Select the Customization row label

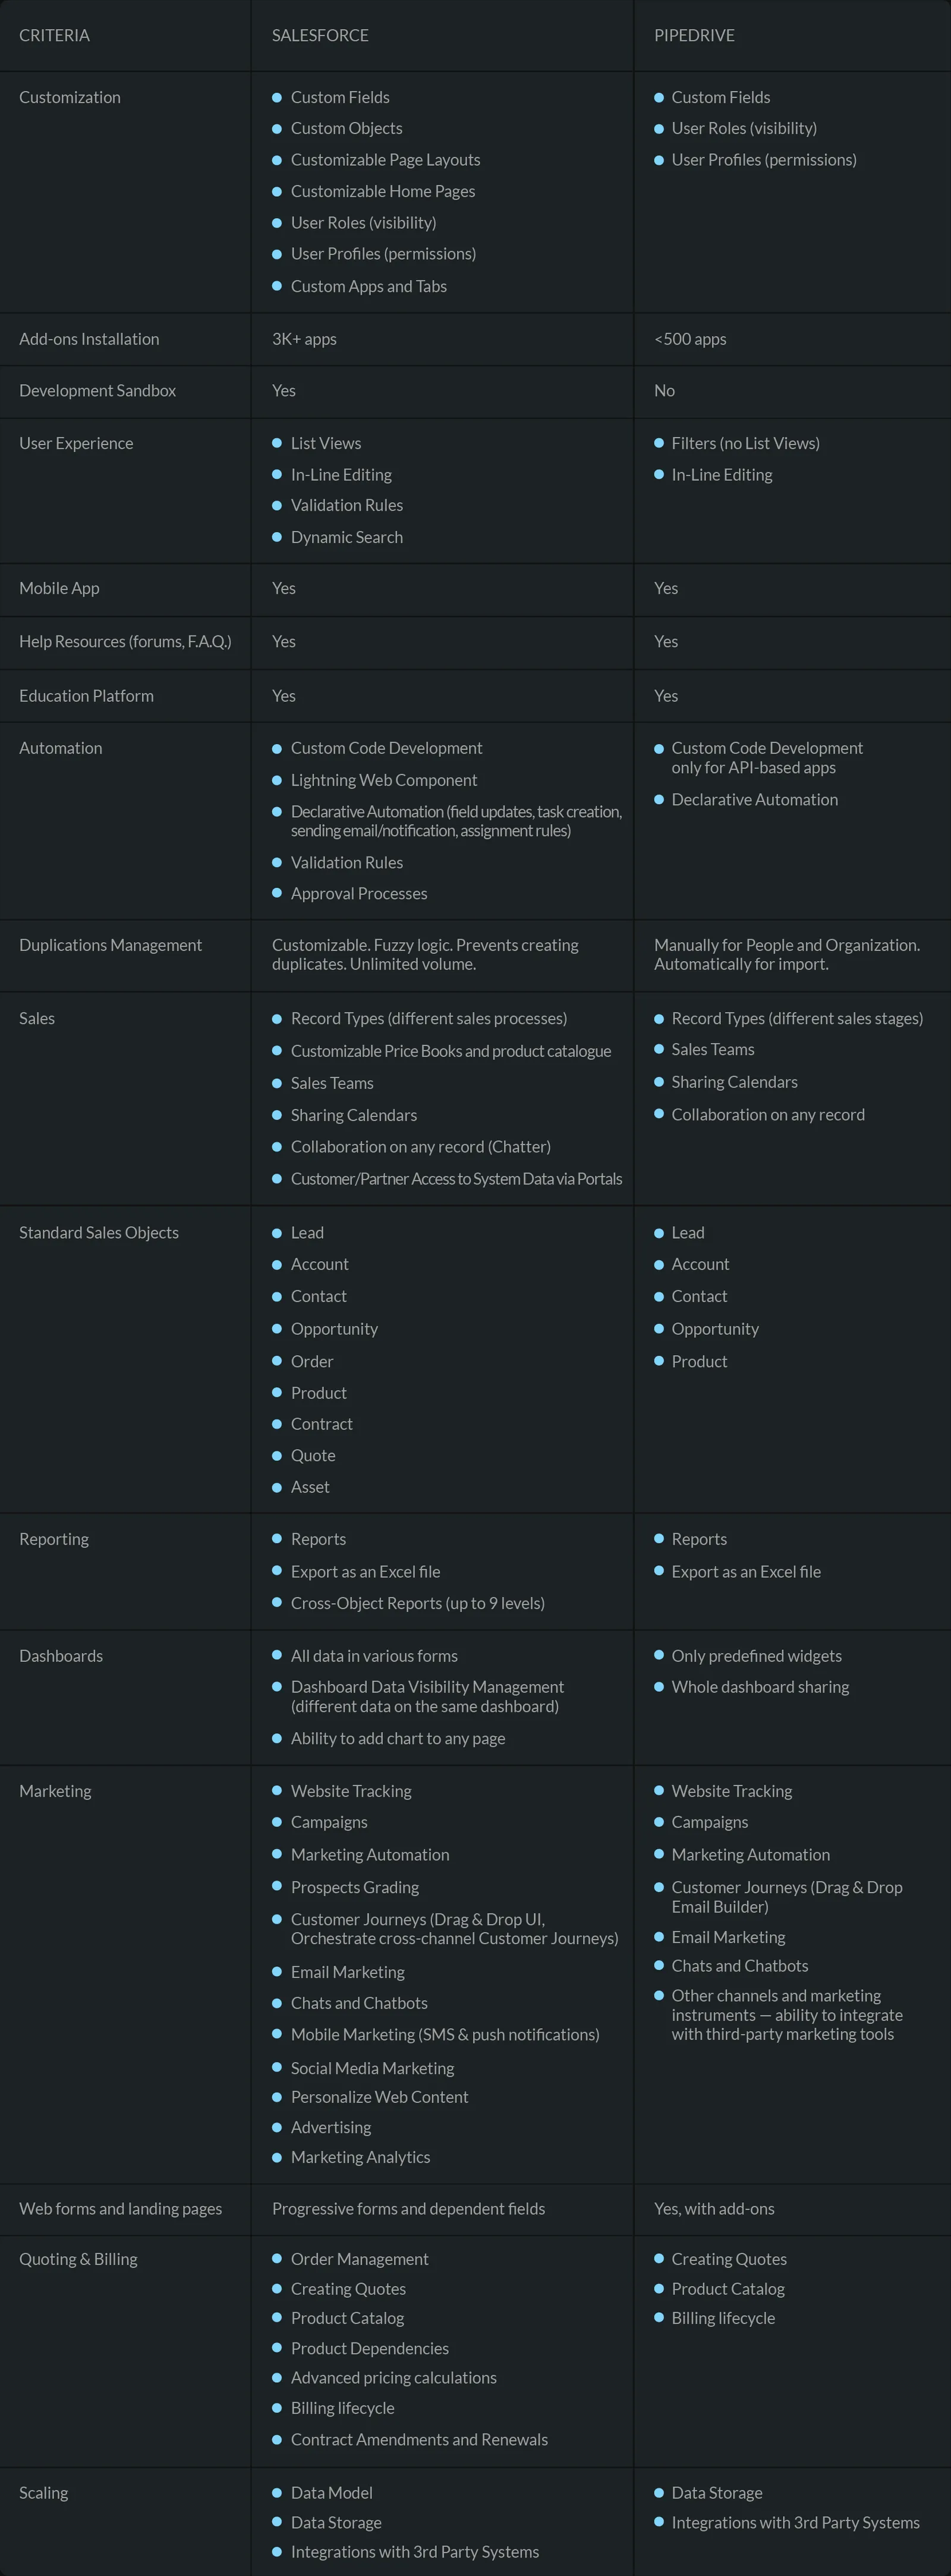coord(70,97)
